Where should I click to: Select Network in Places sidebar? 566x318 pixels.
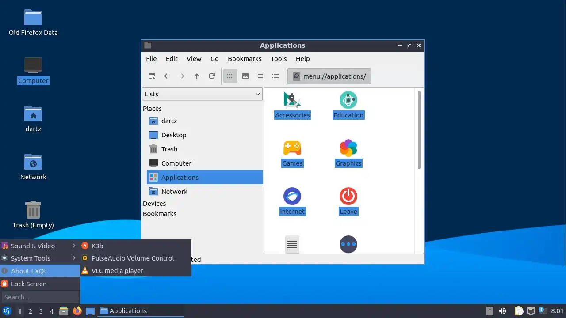pyautogui.click(x=205, y=191)
